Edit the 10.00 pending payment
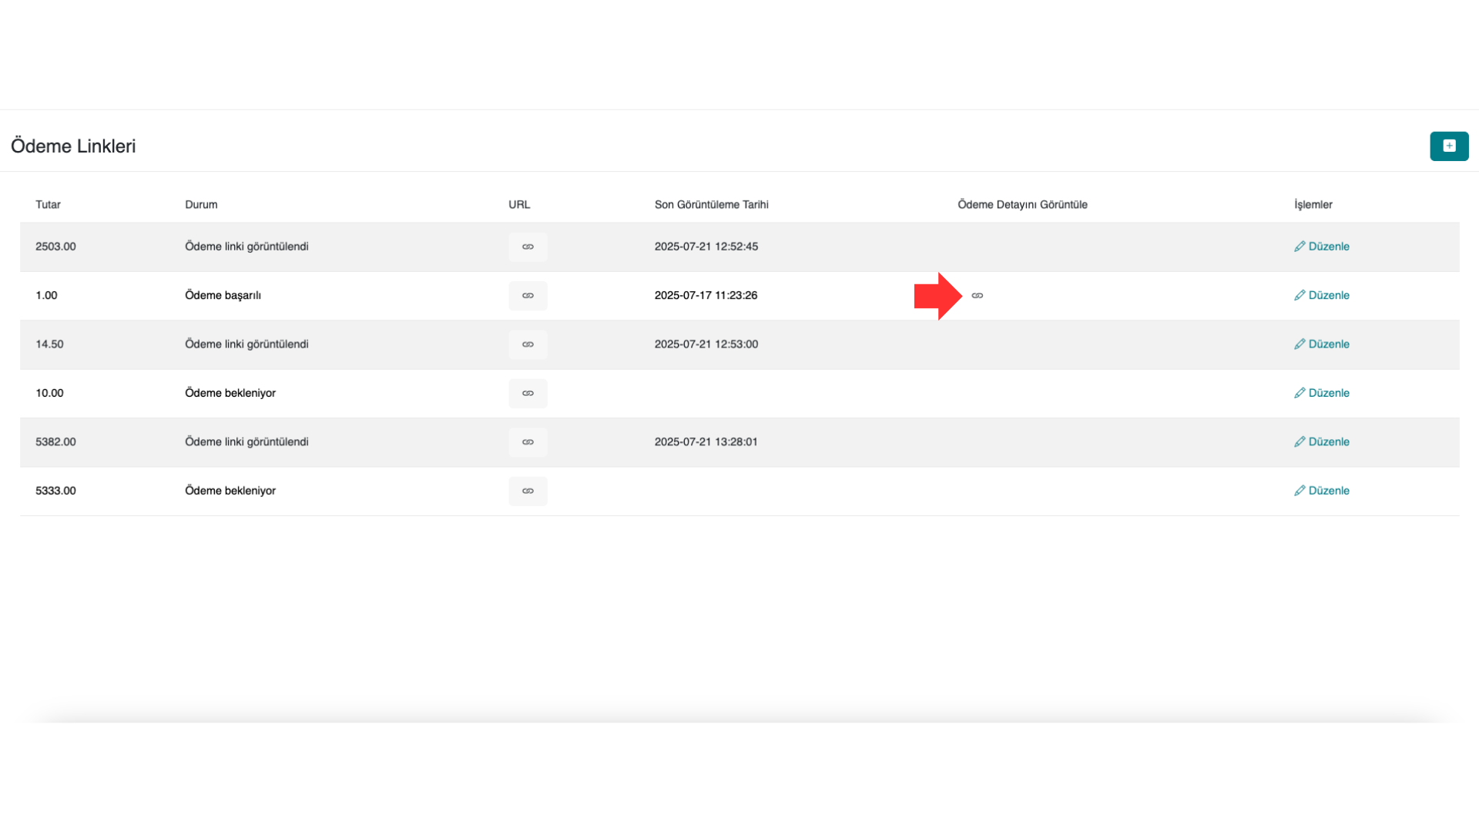This screenshot has height=832, width=1479. (1322, 393)
